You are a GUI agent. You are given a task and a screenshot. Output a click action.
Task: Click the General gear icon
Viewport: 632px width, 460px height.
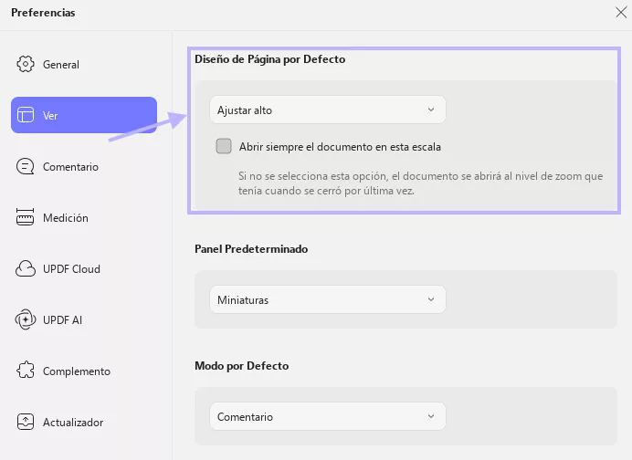(26, 64)
